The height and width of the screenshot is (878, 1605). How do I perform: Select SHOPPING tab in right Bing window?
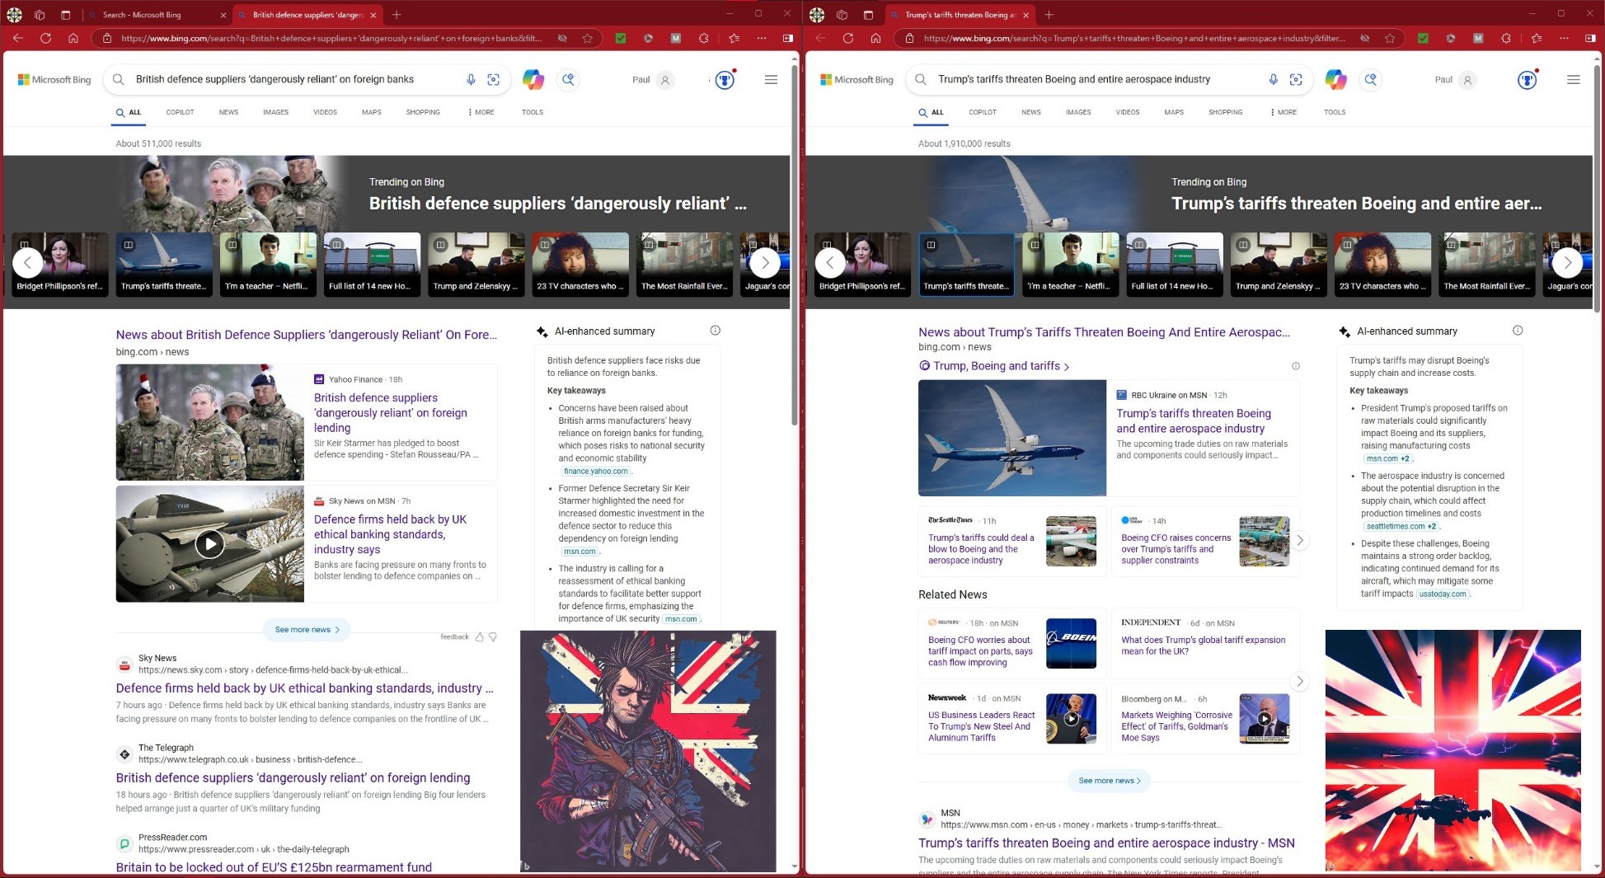point(1225,112)
